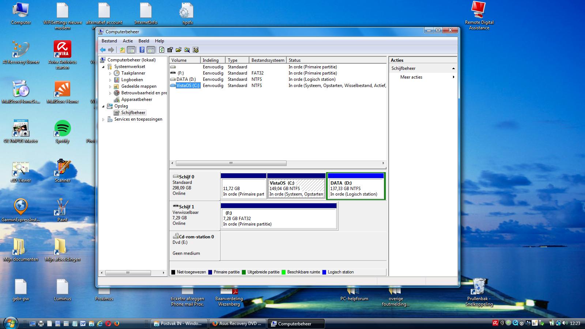
Task: Click the magnifier toolbar icon
Action: pos(187,50)
